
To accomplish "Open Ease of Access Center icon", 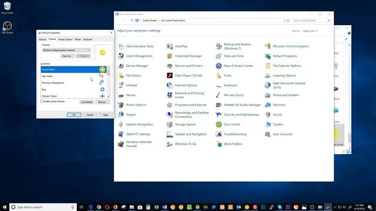I will [219, 66].
